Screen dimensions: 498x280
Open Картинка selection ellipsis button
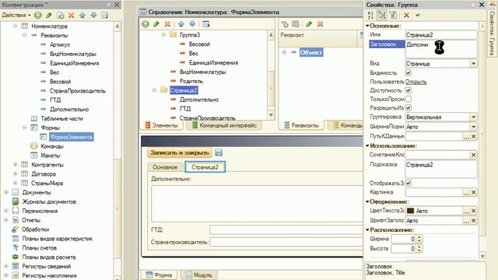click(466, 192)
